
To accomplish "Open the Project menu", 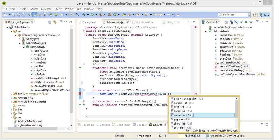I will pos(69,9).
